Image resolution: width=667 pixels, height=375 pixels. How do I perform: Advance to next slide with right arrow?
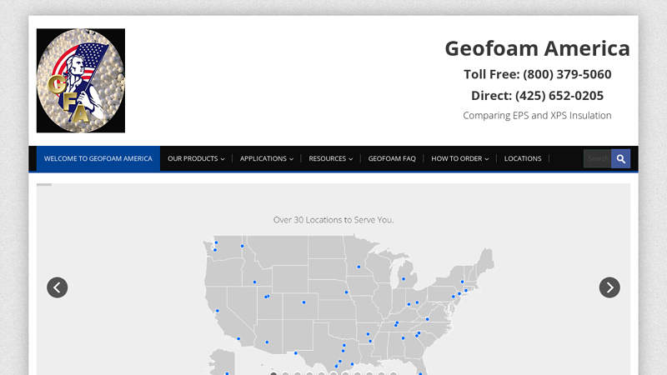tap(609, 287)
